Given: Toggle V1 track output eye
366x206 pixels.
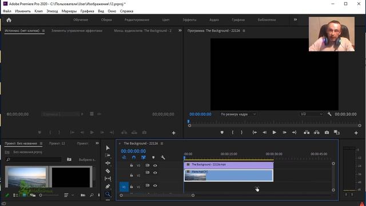Looking at the screenshot, I should (x=155, y=185).
